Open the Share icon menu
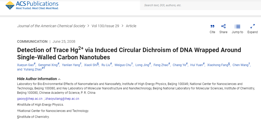This screenshot has width=261, height=121. [x=223, y=26]
